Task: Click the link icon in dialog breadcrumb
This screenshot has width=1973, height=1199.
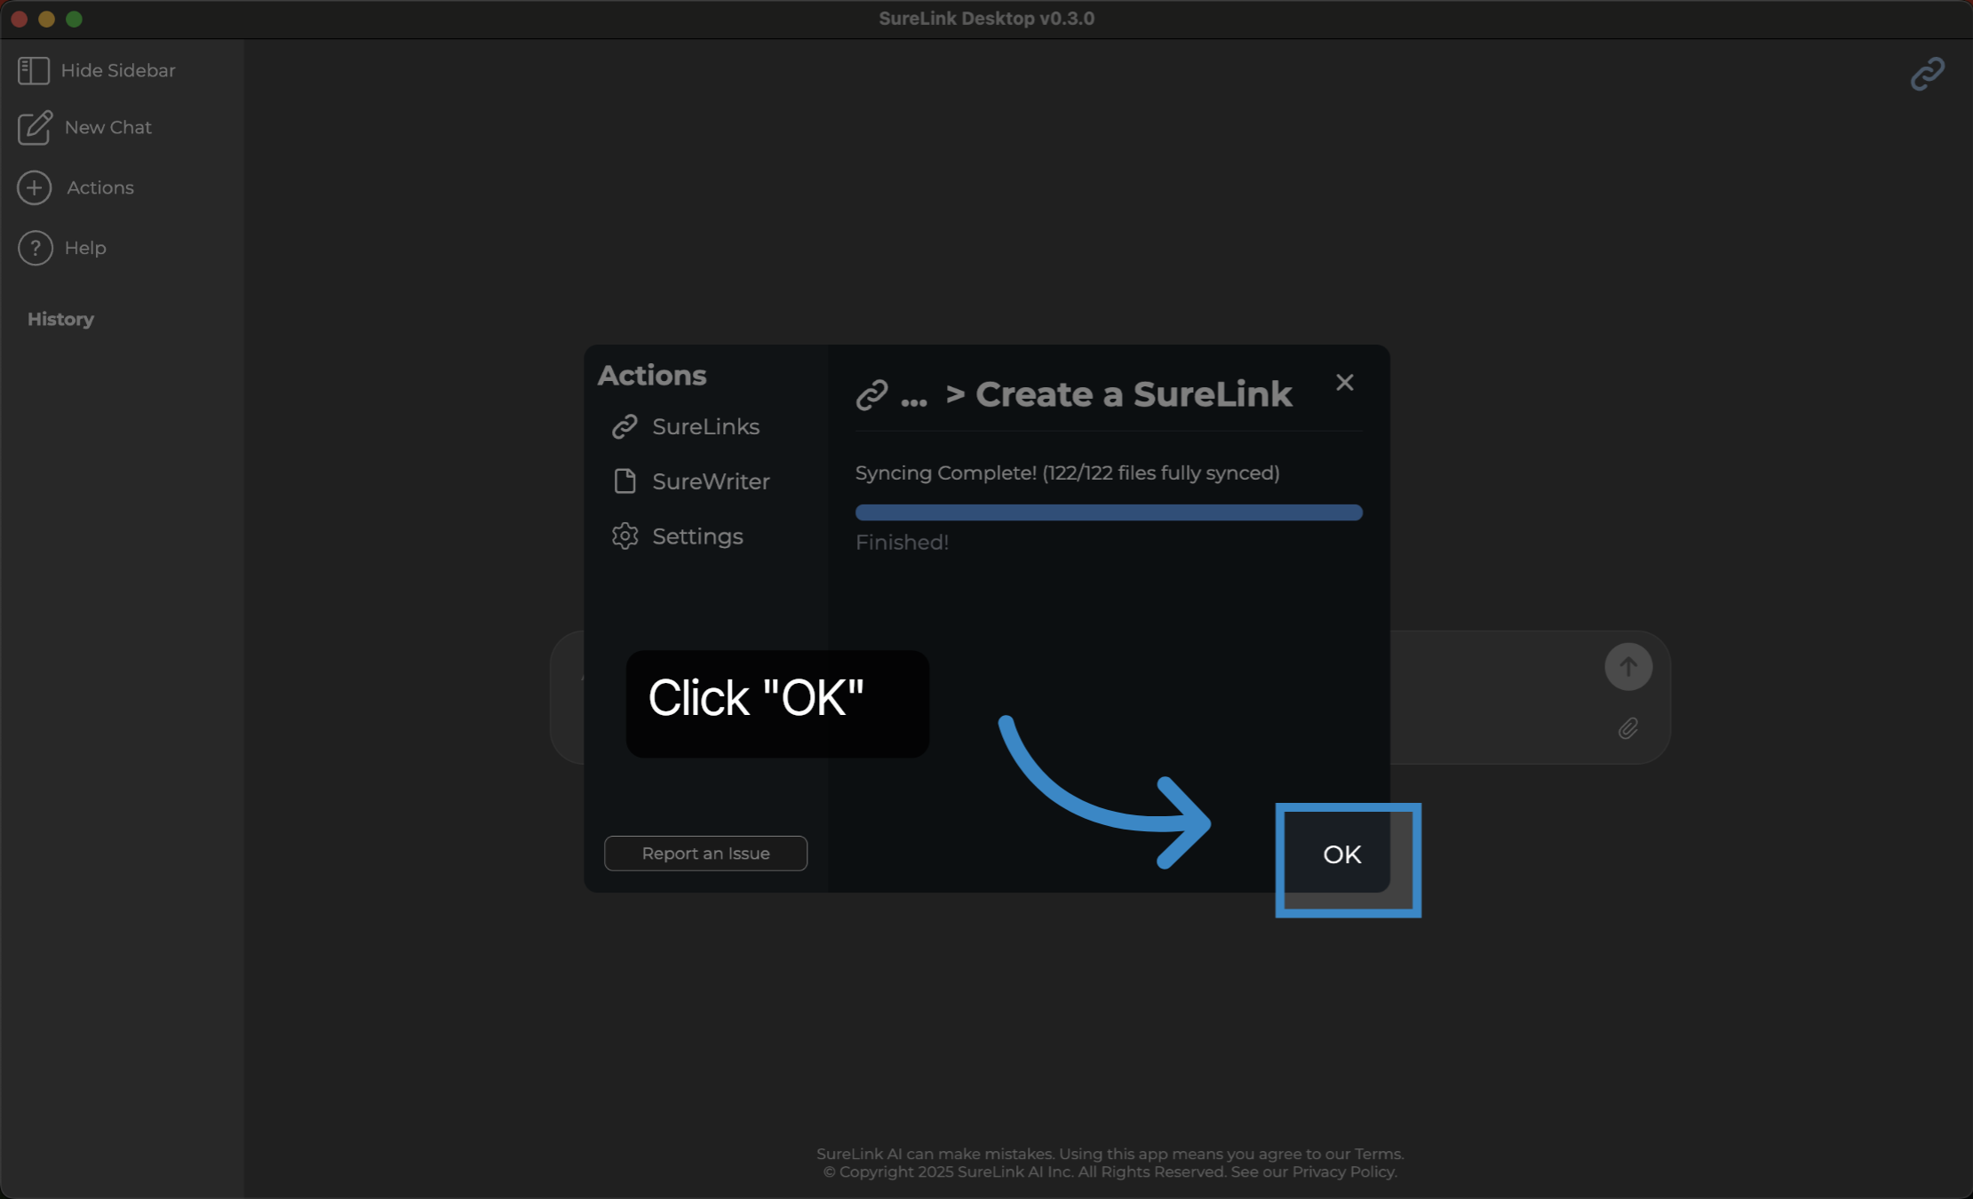Action: pos(871,395)
